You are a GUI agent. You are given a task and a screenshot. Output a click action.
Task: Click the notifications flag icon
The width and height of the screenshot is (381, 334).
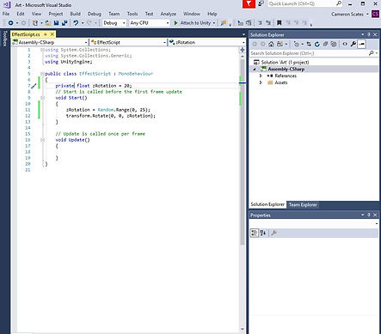249,4
